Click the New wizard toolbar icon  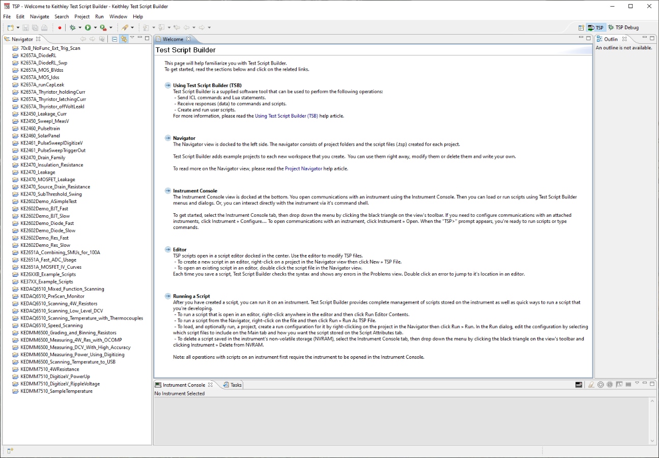11,27
